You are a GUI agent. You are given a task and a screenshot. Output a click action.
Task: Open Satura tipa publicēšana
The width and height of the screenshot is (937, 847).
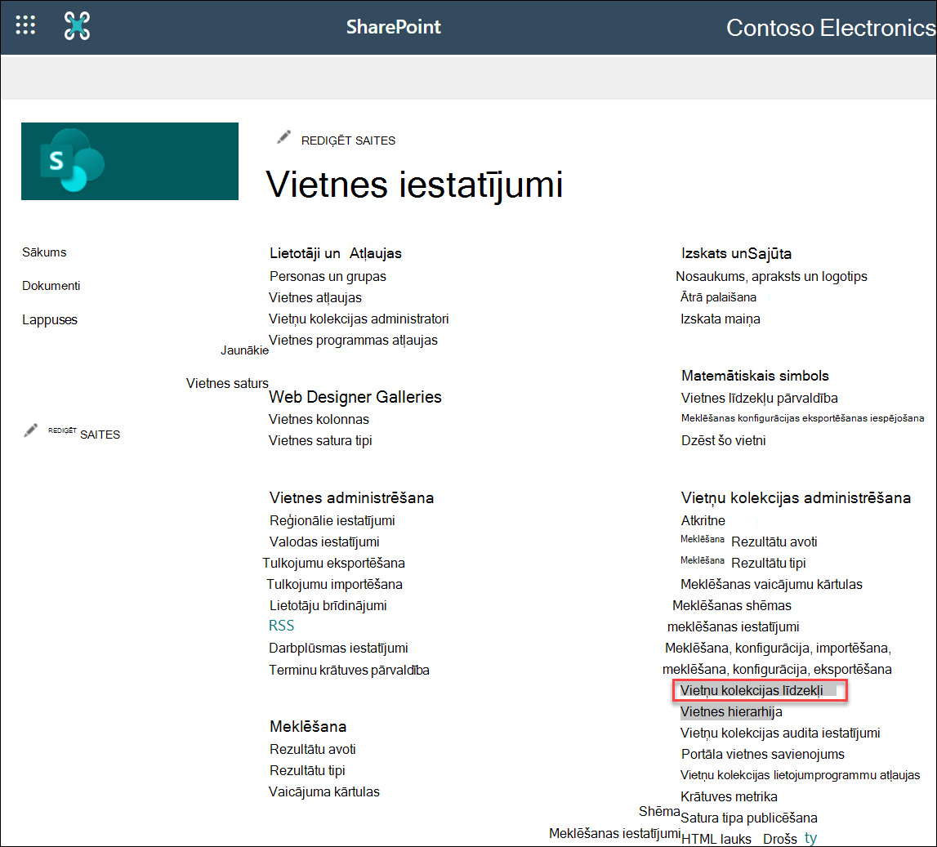(x=749, y=818)
